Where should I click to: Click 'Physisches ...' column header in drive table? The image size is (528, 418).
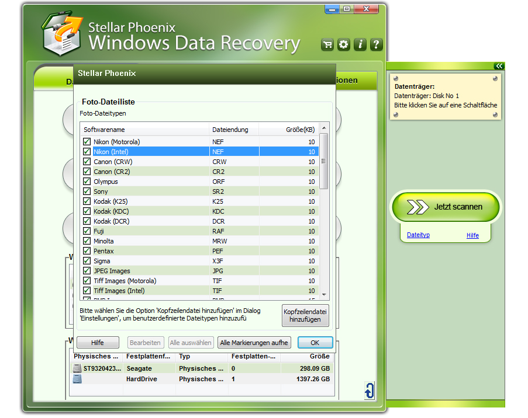click(x=96, y=356)
